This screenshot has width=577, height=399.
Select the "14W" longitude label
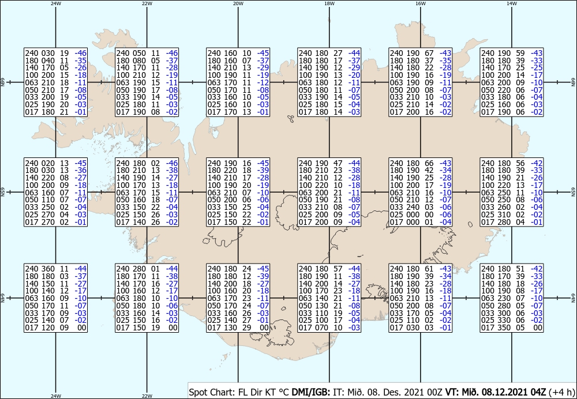pos(512,3)
